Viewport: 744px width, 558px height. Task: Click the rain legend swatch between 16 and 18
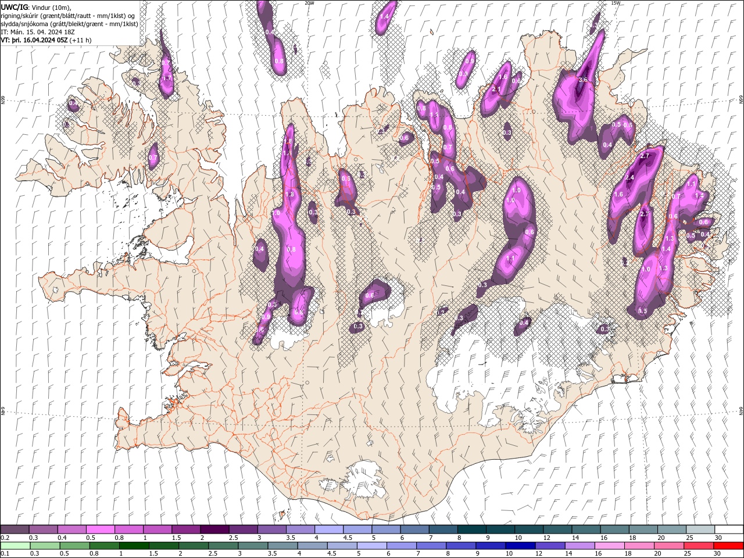[x=609, y=546]
